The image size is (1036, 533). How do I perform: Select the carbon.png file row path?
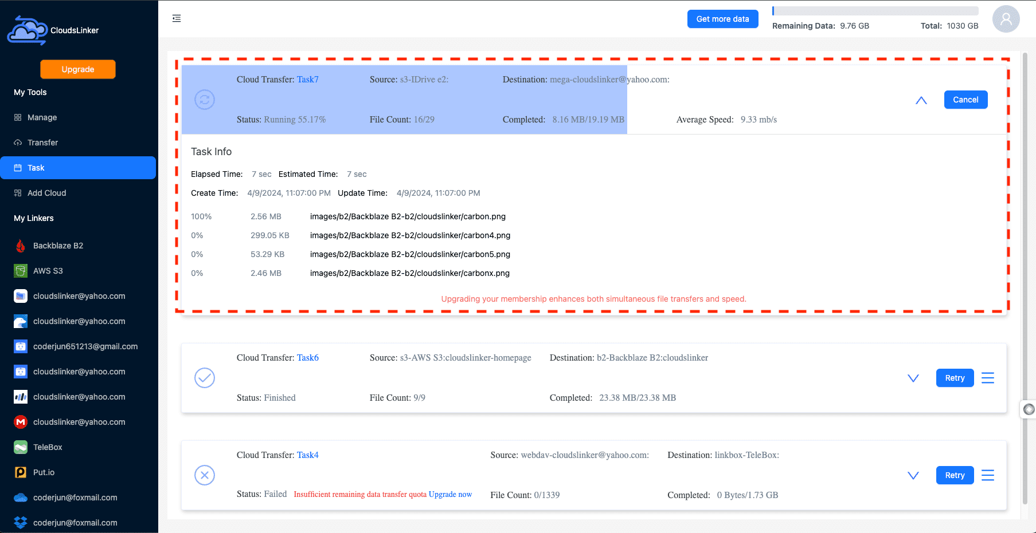[408, 216]
